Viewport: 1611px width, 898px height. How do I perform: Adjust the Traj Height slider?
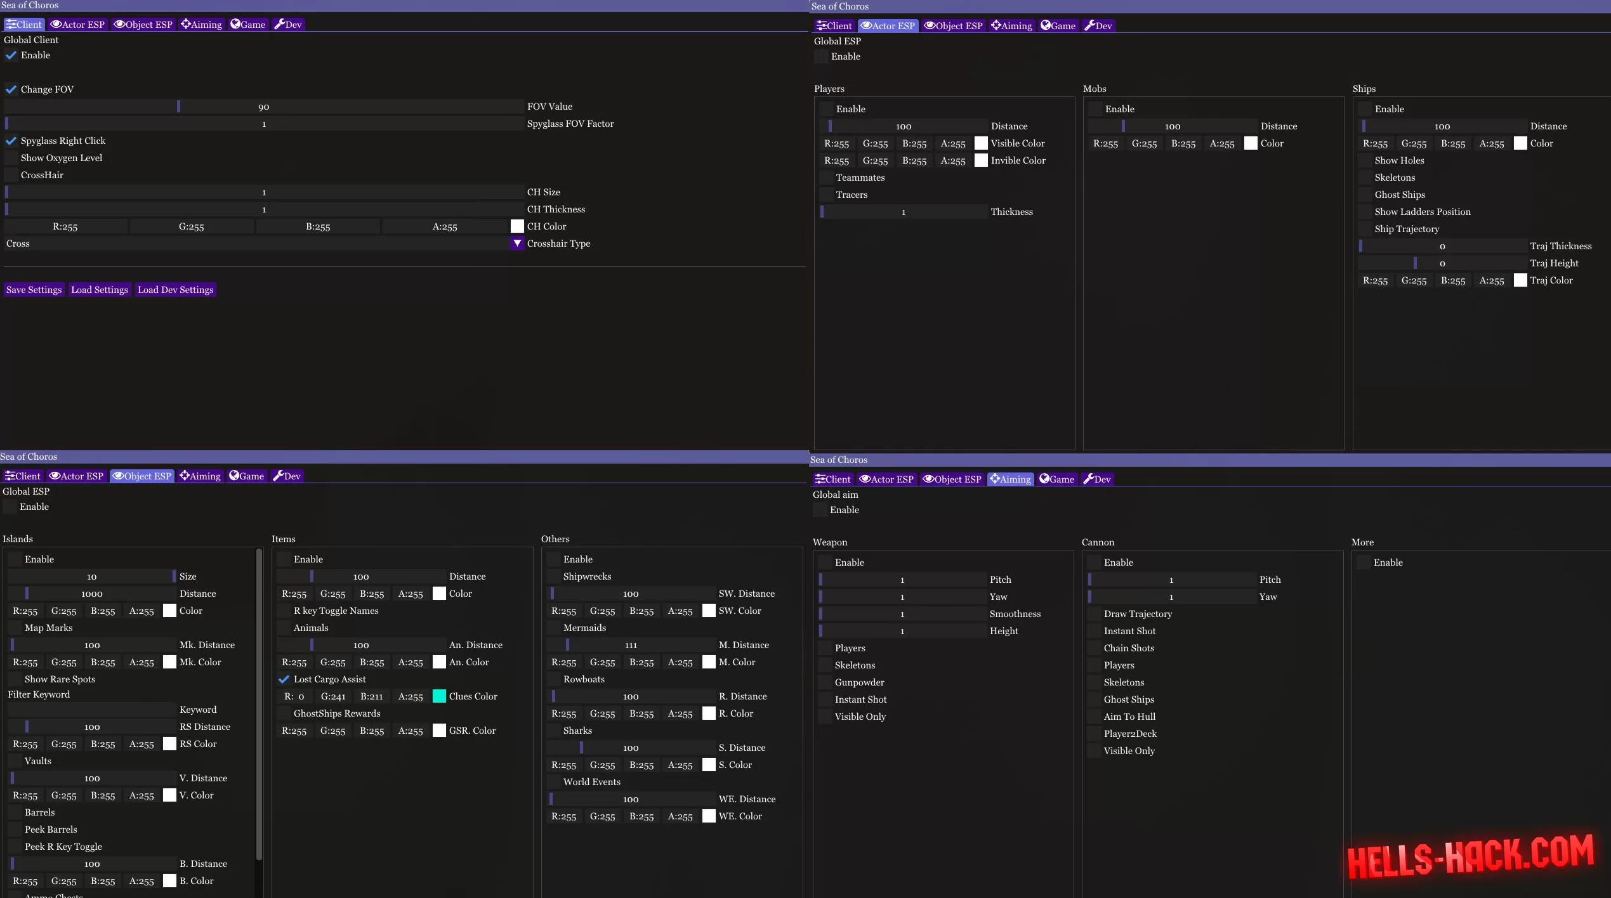click(x=1442, y=263)
